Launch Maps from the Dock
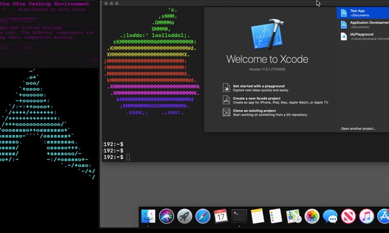This screenshot has height=233, width=389. [x=294, y=216]
